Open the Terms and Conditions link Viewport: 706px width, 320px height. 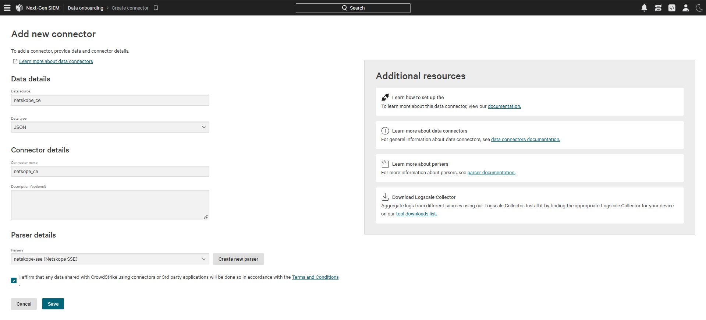315,277
